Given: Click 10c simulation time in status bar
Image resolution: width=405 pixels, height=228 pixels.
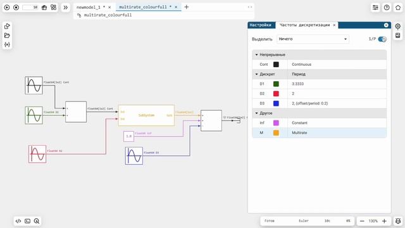Looking at the screenshot, I should (x=327, y=221).
